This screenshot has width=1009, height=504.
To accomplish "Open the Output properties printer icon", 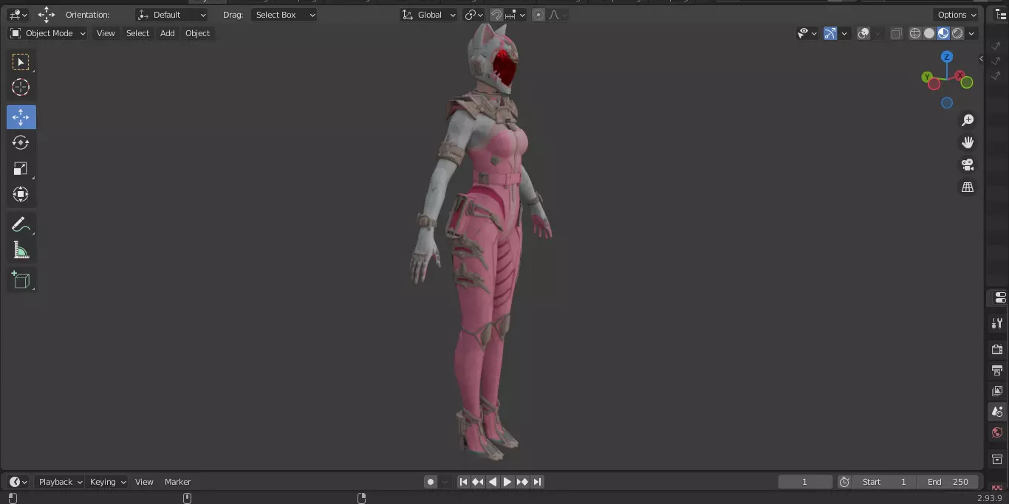I will 997,370.
